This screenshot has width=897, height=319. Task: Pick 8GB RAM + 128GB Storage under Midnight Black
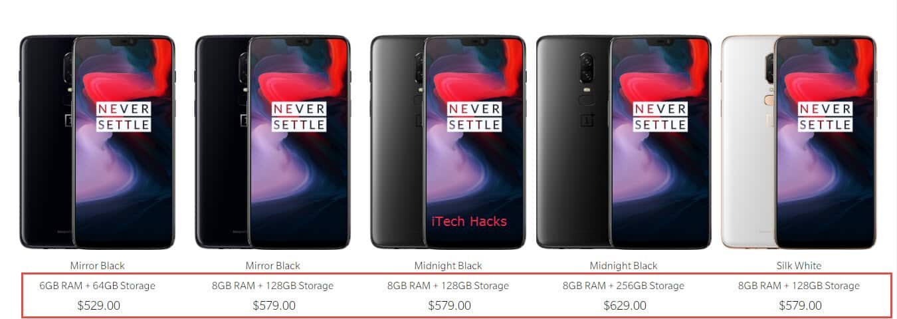click(x=448, y=286)
